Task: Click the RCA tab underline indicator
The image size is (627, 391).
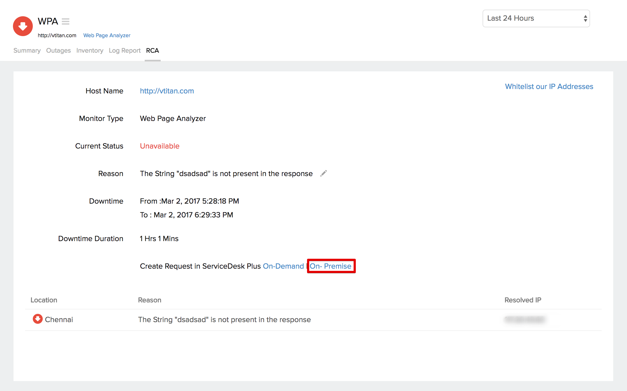Action: click(x=152, y=59)
